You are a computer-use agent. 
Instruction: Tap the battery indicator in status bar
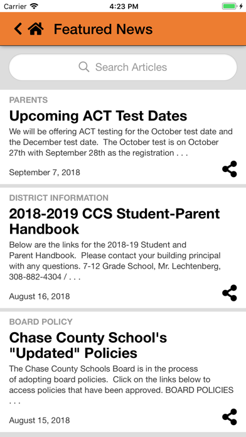click(229, 6)
